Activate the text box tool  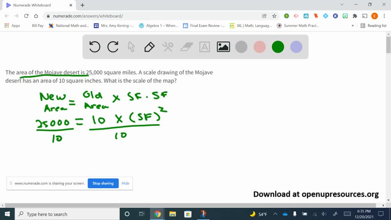pyautogui.click(x=205, y=47)
